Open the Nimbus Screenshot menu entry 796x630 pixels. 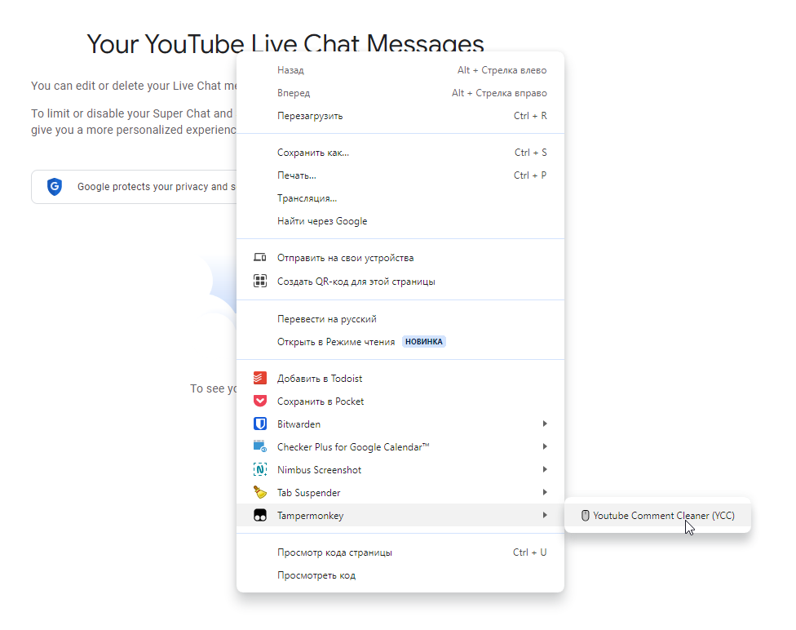[x=400, y=470]
